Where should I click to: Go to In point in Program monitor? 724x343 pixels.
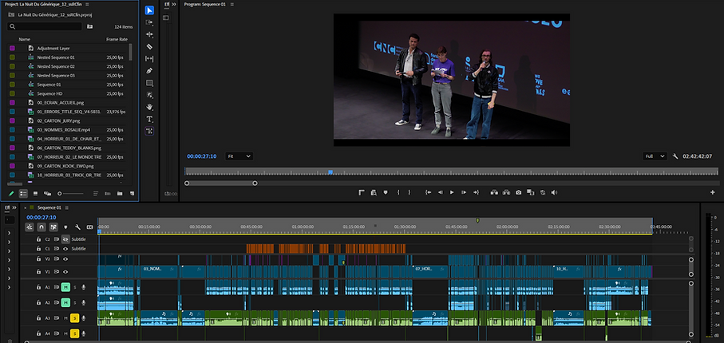point(428,192)
